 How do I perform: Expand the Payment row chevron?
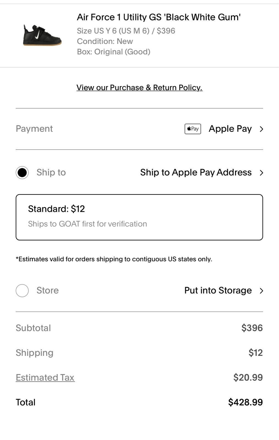click(261, 129)
